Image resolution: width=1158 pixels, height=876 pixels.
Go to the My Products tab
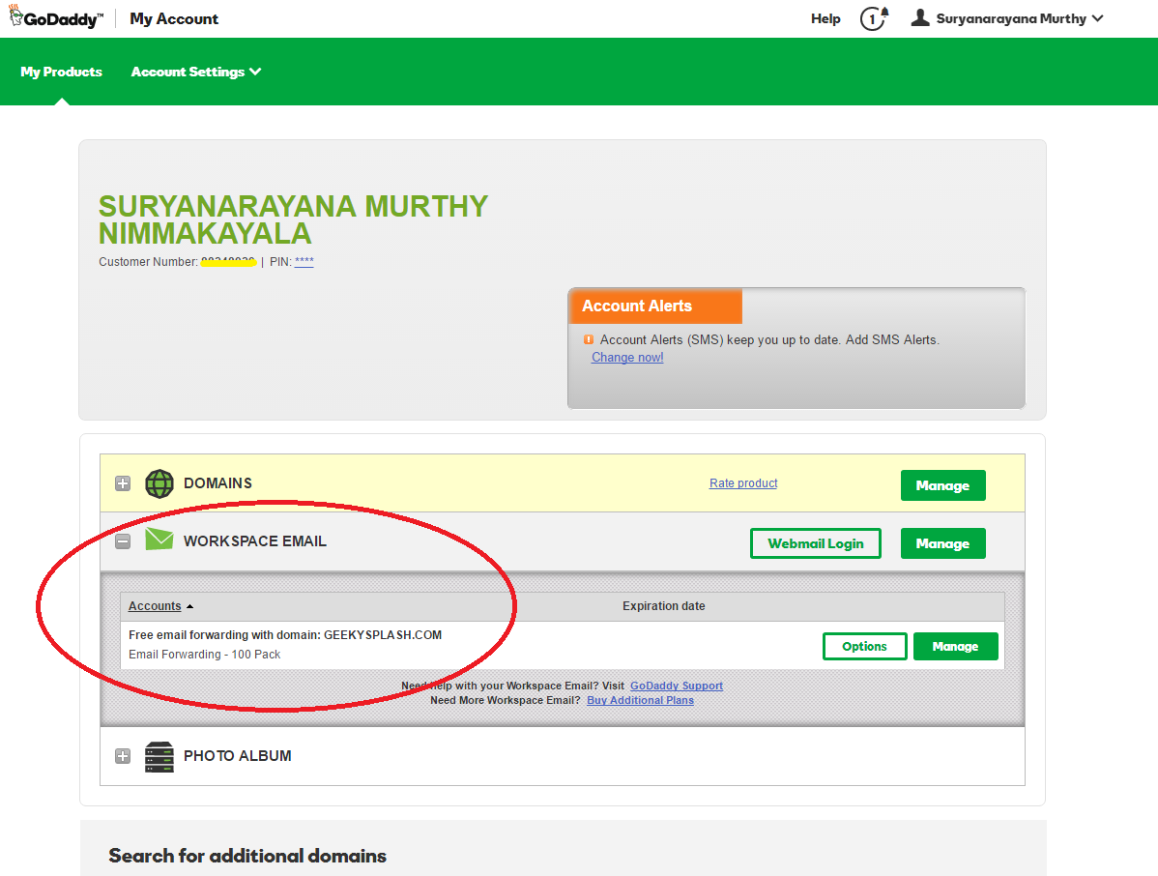click(61, 72)
